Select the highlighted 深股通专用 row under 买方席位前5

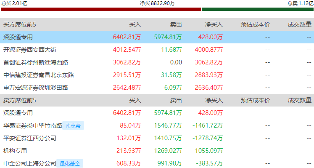(x=157, y=37)
